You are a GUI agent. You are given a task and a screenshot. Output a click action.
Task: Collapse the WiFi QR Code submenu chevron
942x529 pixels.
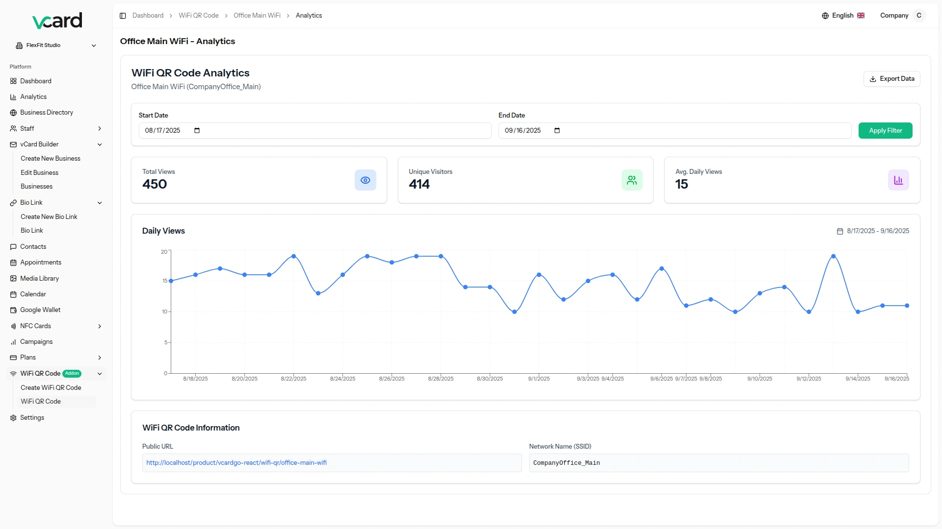point(100,374)
